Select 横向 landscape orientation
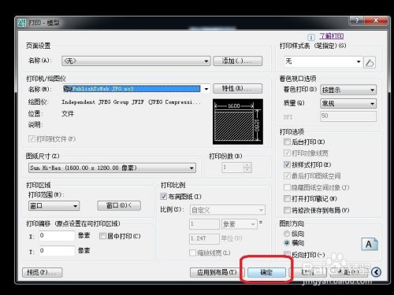 (287, 243)
